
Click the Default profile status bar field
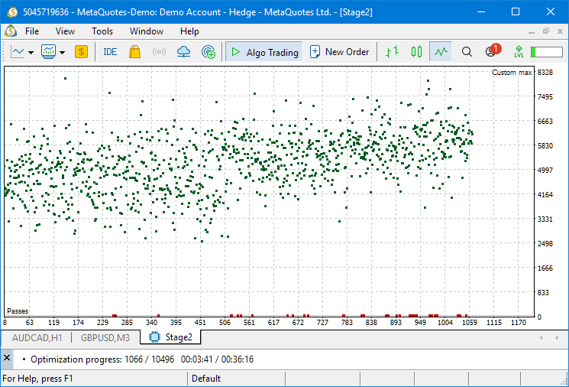coord(206,378)
